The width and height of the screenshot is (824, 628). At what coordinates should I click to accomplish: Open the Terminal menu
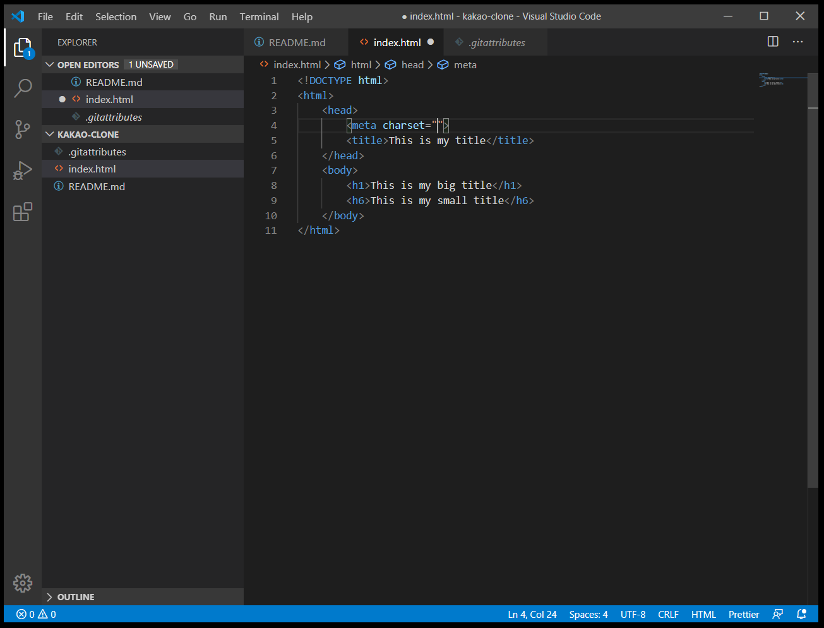(259, 16)
